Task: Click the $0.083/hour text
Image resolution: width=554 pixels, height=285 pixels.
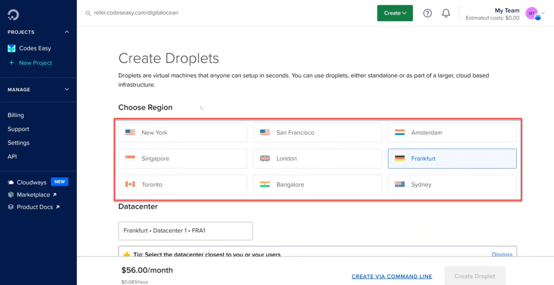Action: 135,282
